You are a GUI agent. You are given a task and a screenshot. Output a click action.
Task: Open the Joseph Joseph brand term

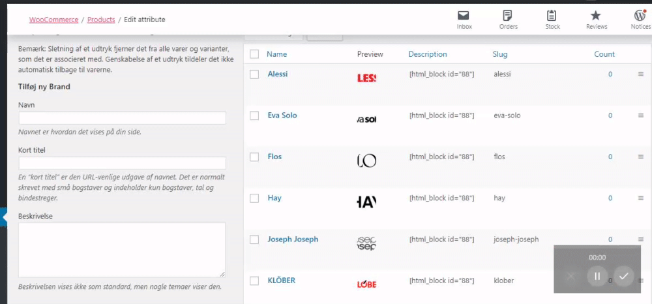293,239
